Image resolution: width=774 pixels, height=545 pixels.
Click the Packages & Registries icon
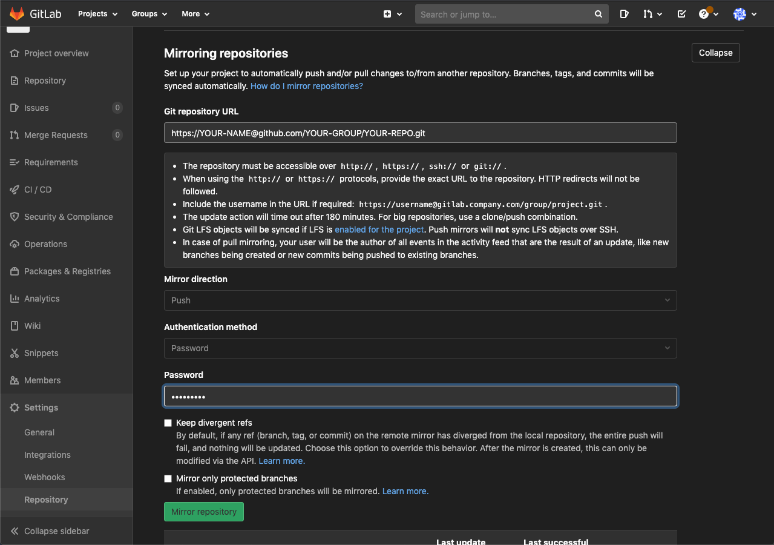15,271
